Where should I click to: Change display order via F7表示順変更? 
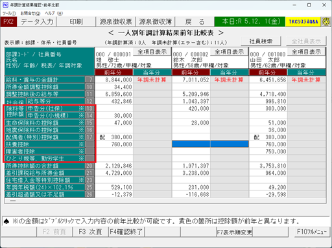tap(235, 232)
